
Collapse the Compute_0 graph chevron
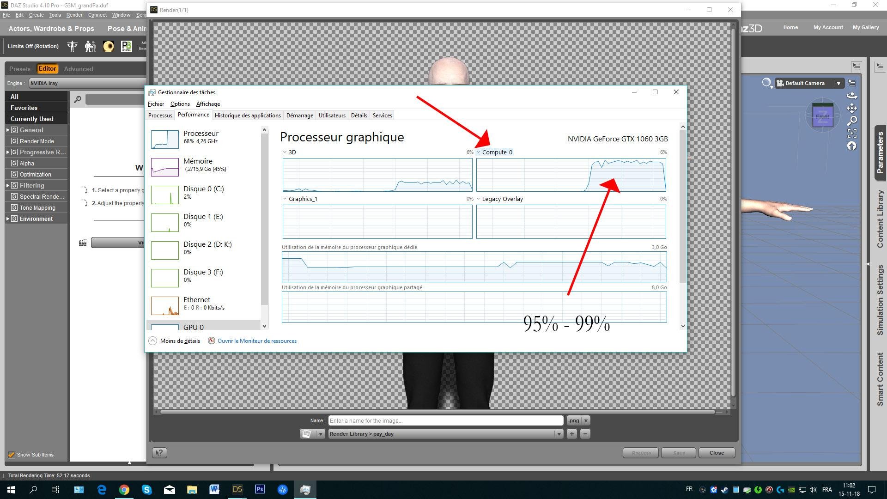click(479, 152)
